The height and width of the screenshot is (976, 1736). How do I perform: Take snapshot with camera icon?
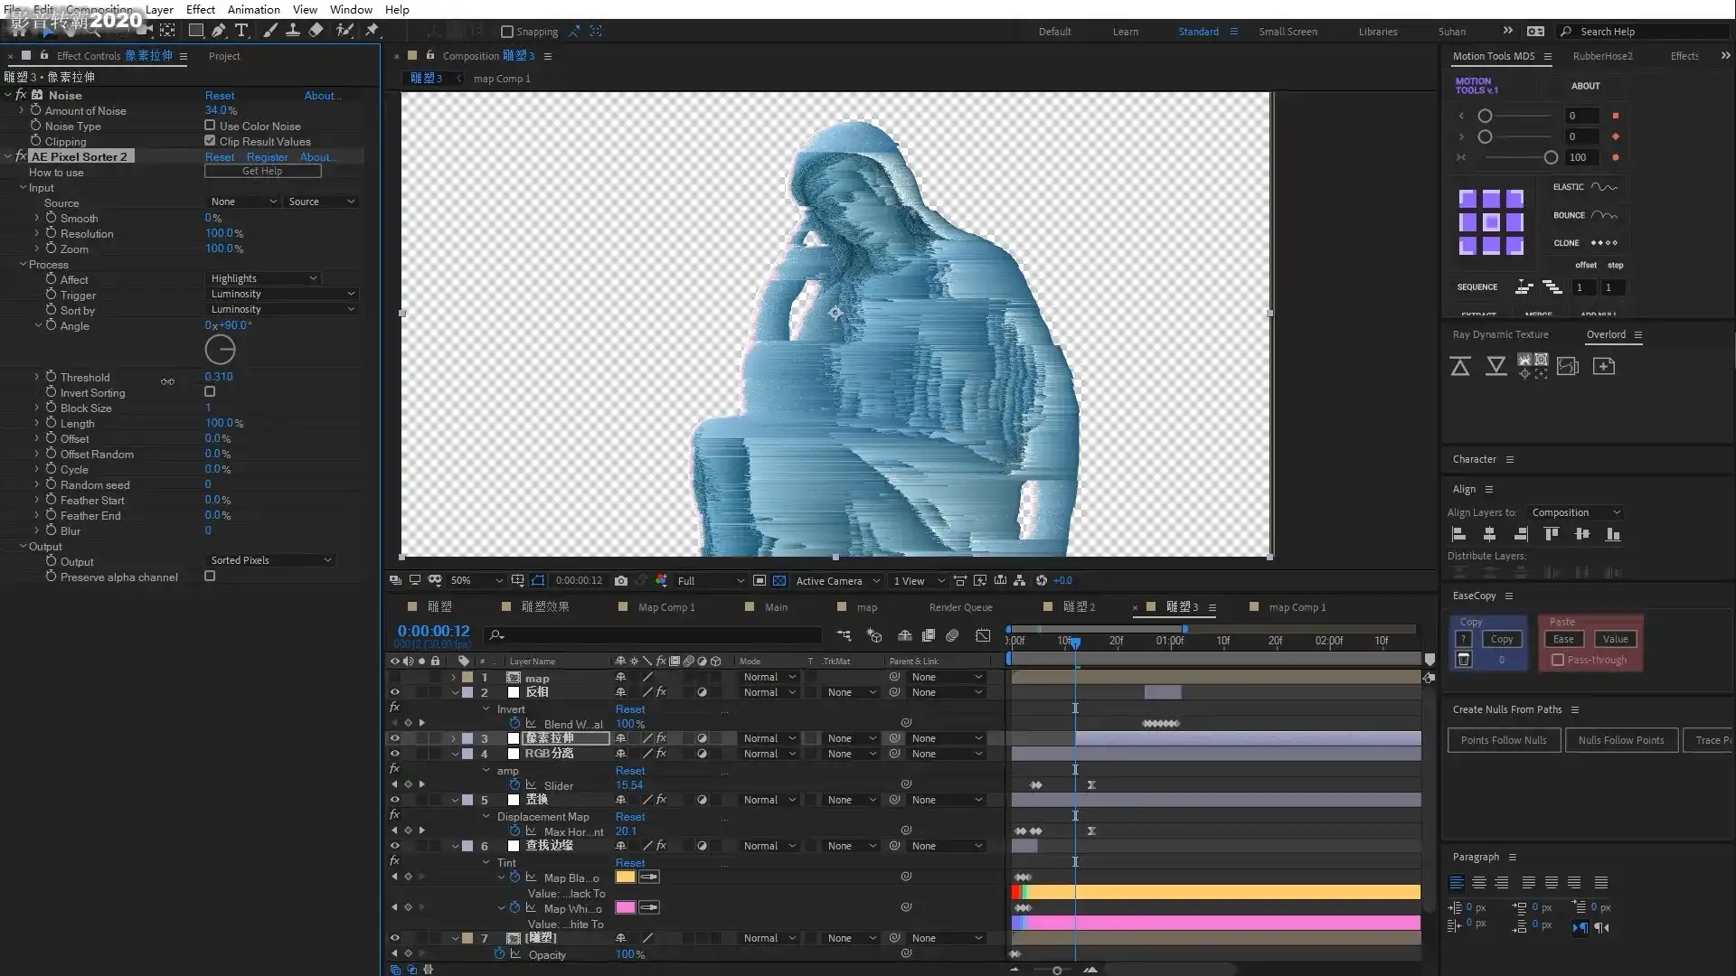[x=621, y=581]
